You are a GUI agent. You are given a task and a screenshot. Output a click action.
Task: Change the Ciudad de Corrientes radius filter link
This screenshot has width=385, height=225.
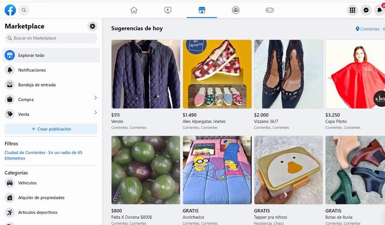(43, 156)
